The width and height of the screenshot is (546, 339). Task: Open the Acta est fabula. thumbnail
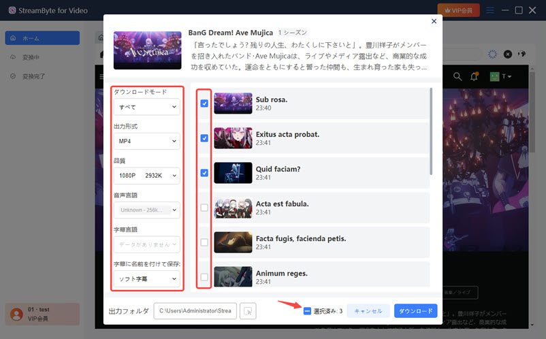(233, 208)
